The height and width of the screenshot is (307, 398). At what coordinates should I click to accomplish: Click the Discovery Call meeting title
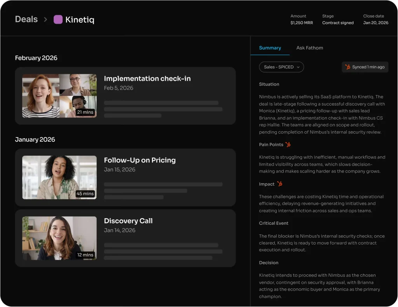pyautogui.click(x=128, y=221)
